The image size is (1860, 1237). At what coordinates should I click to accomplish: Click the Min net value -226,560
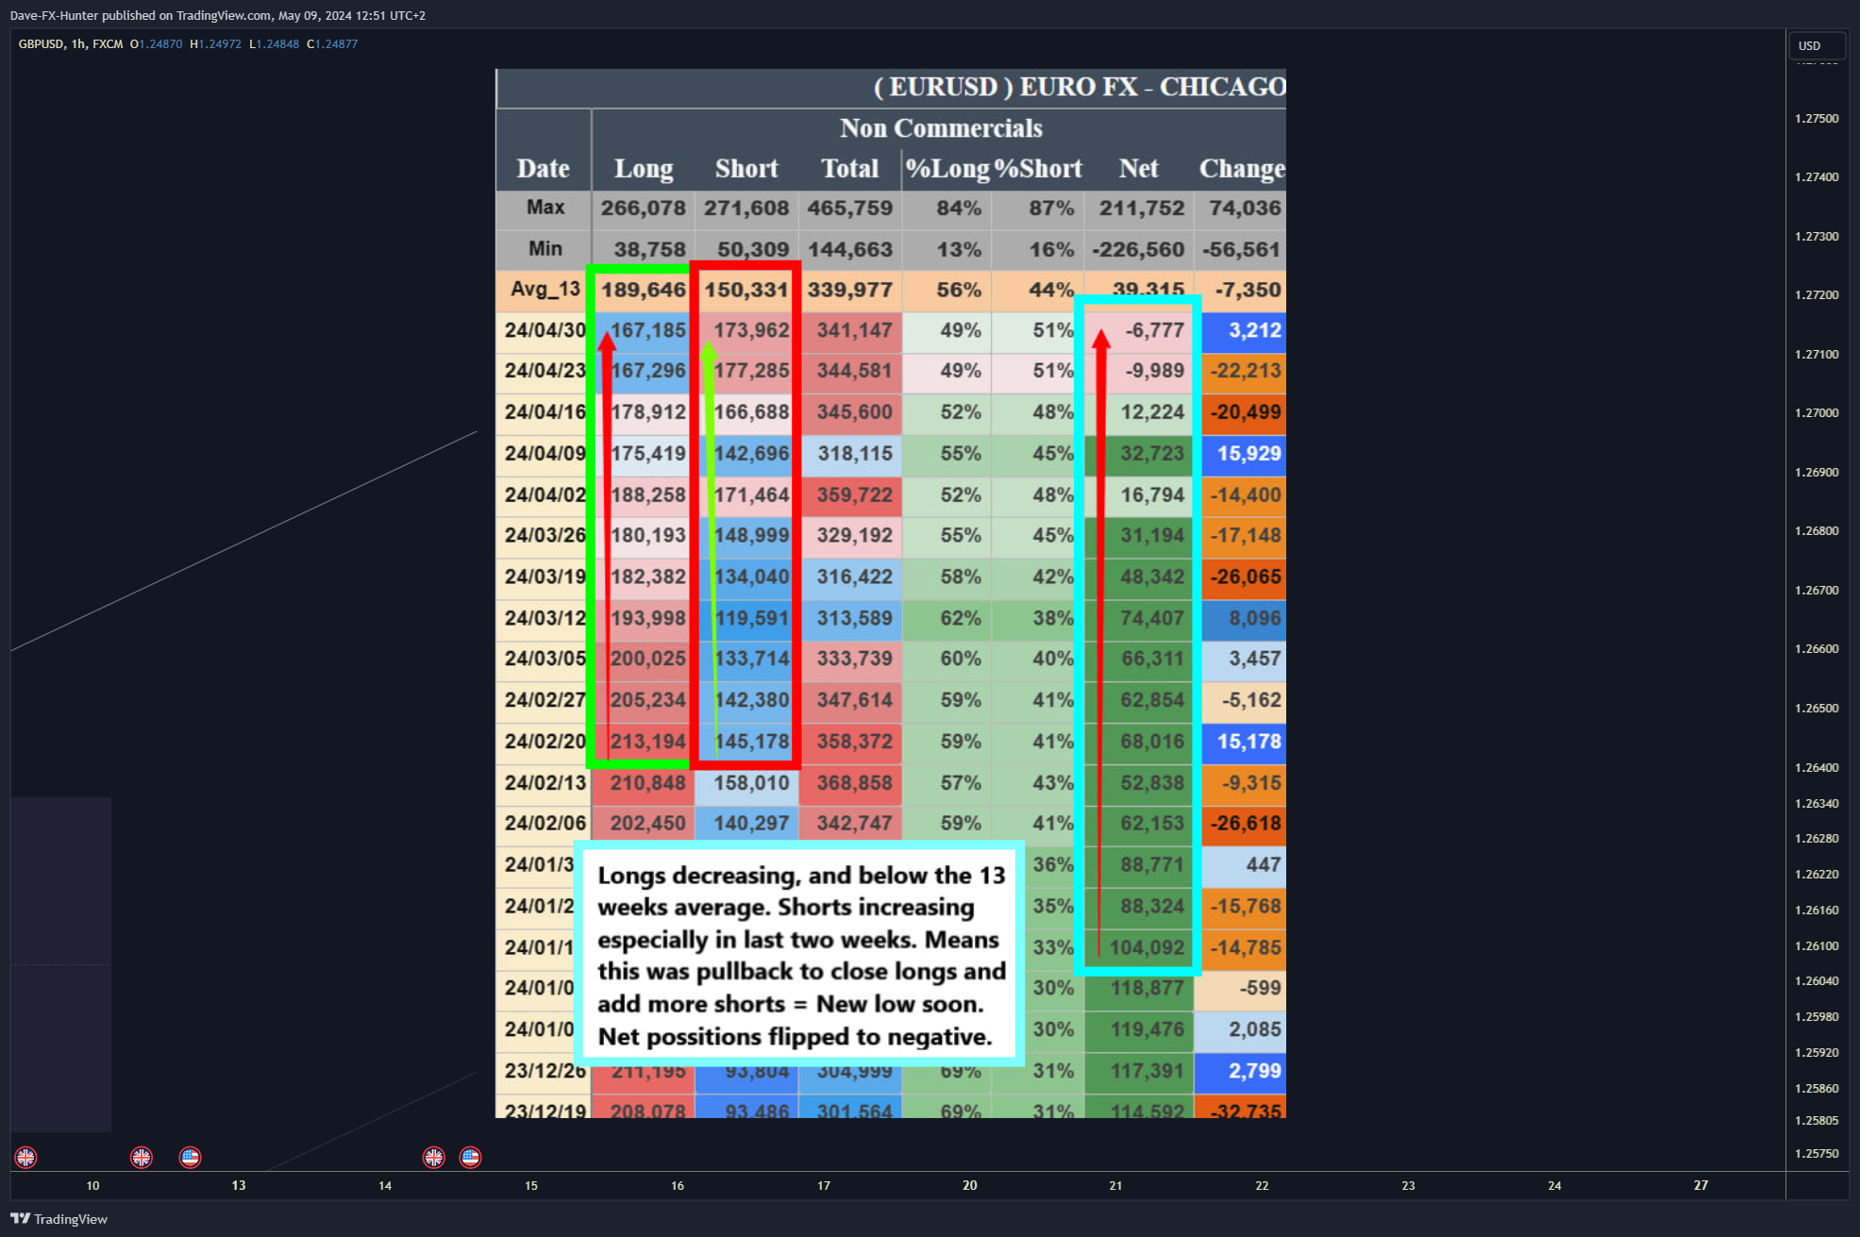(1137, 249)
